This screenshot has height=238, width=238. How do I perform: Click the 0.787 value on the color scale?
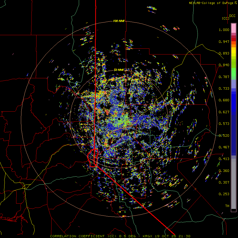224,77
